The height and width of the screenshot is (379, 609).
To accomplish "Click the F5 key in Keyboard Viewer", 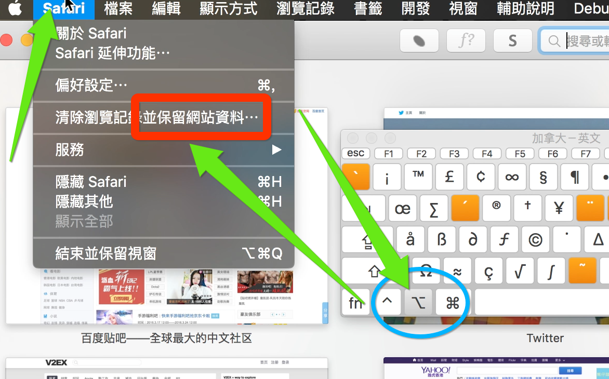I will point(520,154).
